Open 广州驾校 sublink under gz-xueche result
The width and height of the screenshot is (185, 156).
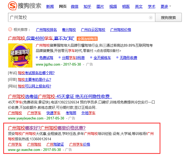pos(34,144)
